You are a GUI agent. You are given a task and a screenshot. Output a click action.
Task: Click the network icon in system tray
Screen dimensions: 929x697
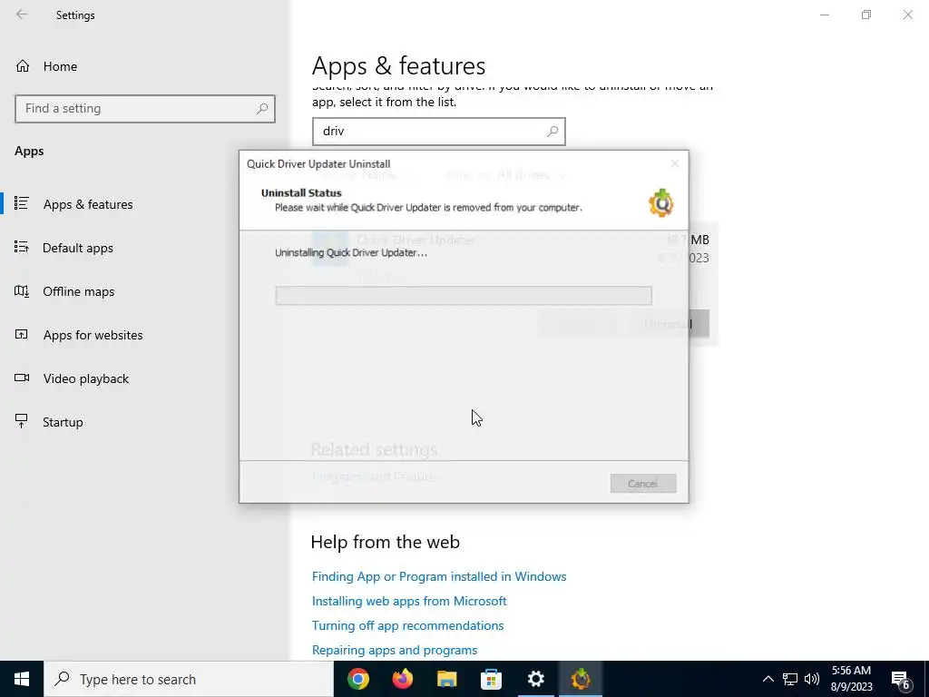[790, 679]
